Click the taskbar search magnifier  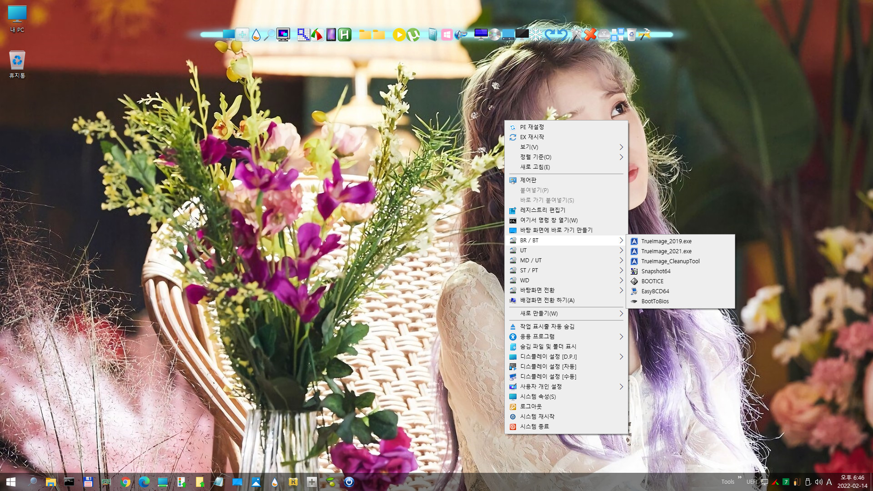click(32, 482)
